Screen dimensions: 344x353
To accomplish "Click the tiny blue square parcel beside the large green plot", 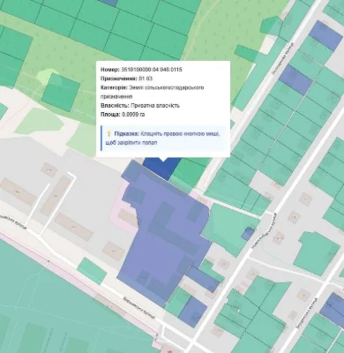I will click(248, 234).
